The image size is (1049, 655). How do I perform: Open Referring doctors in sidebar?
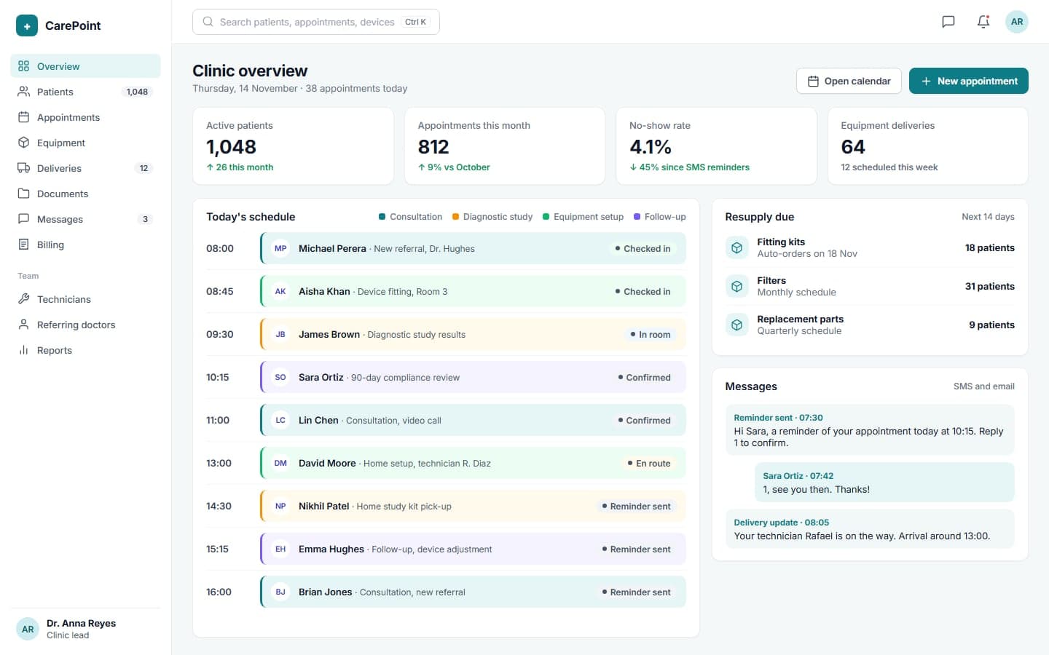point(85,325)
